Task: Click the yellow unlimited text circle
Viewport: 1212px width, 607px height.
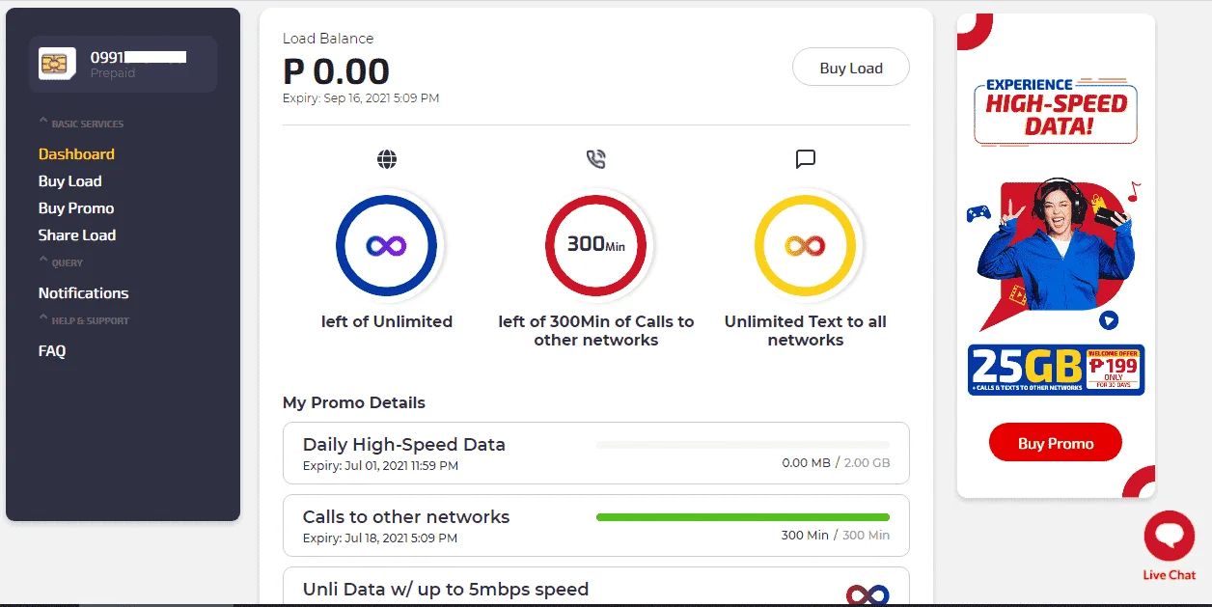Action: point(806,246)
